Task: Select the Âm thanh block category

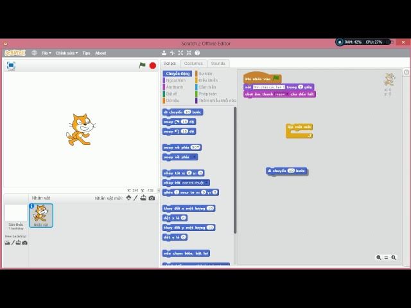Action: click(x=175, y=87)
